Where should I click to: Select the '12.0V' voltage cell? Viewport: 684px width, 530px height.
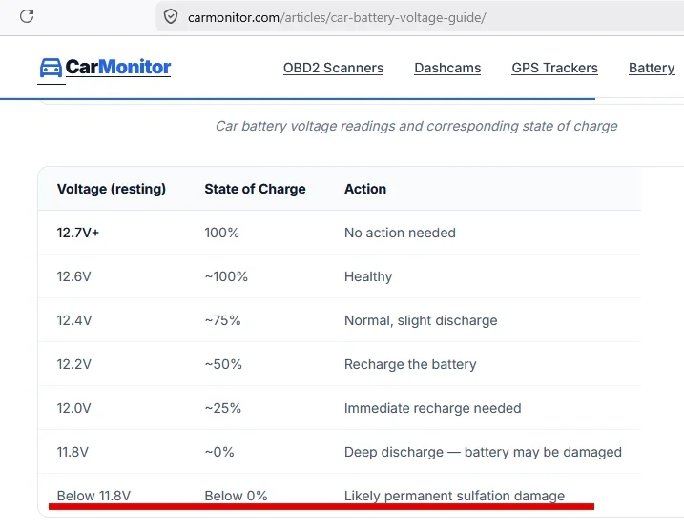point(73,408)
